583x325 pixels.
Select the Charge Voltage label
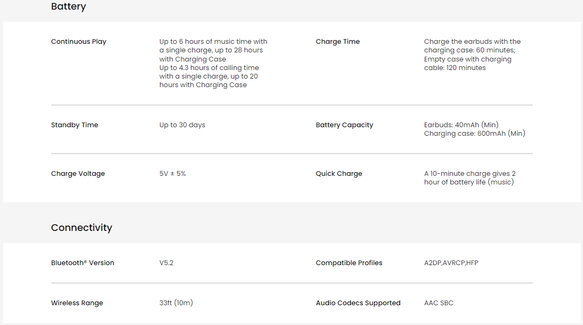[78, 174]
